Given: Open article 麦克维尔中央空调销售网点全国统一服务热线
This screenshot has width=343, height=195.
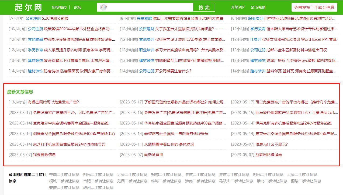Looking at the screenshot, I should click(x=71, y=123).
